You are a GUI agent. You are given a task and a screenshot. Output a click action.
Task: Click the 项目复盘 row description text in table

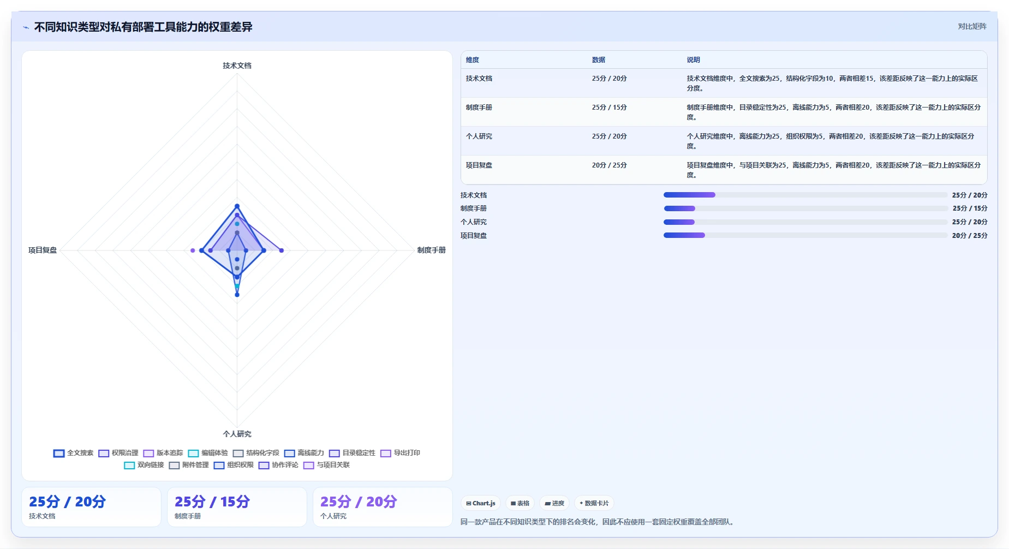coord(834,170)
